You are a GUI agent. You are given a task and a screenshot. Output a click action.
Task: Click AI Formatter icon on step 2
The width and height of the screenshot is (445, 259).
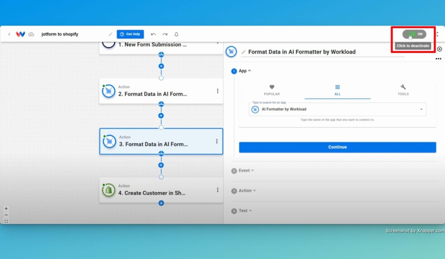108,91
